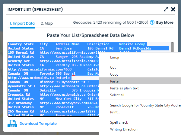Choose Copy from the context menu
This screenshot has width=181, height=135.
pos(114,74)
